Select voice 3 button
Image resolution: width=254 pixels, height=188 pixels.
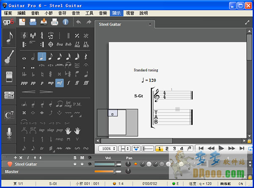point(174,149)
